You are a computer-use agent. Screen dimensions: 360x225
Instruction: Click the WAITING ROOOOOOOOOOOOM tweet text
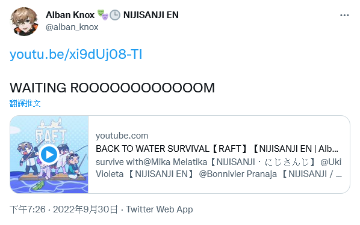tap(112, 88)
